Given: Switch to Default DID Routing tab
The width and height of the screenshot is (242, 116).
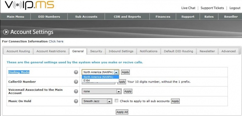Looking at the screenshot, I should click(178, 51).
